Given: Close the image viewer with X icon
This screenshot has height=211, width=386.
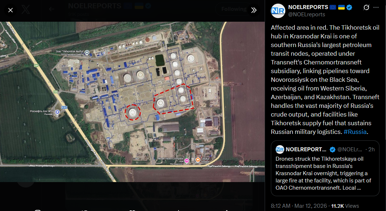Looking at the screenshot, I should tap(11, 10).
